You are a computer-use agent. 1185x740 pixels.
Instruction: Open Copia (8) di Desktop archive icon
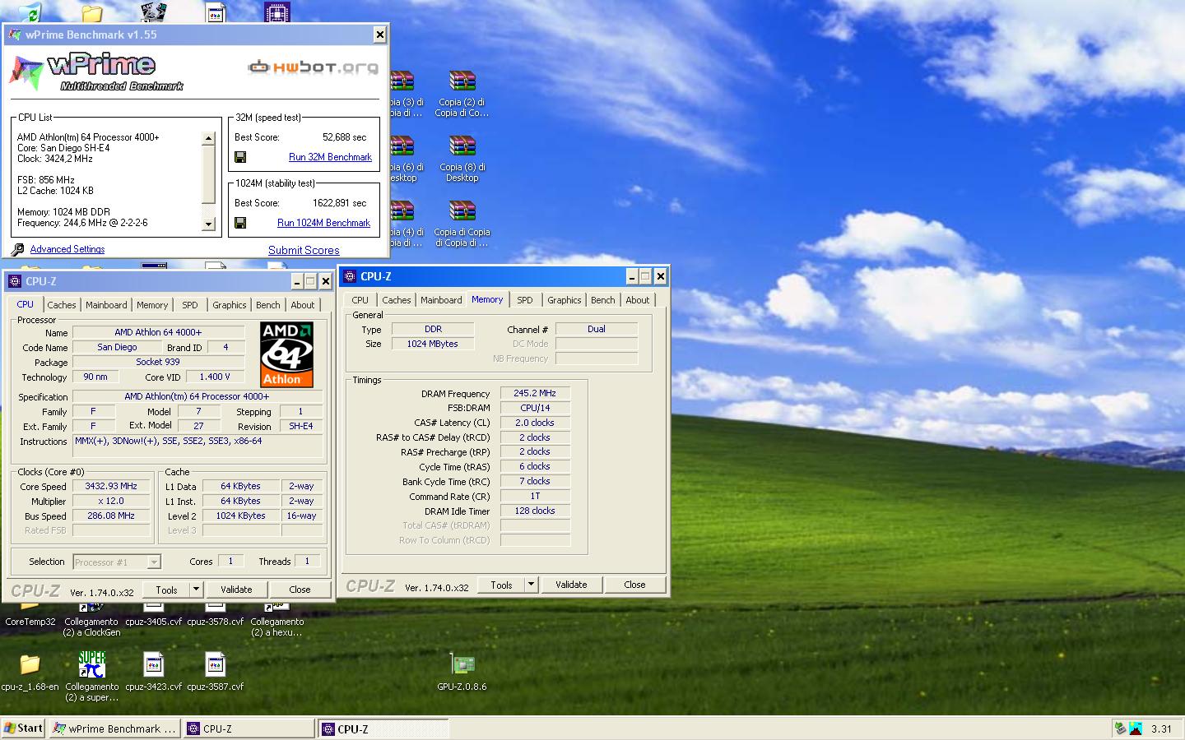click(462, 146)
